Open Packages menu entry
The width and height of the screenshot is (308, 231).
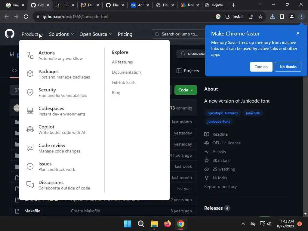click(64, 74)
